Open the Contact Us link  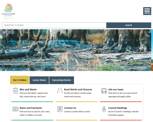click(x=70, y=108)
